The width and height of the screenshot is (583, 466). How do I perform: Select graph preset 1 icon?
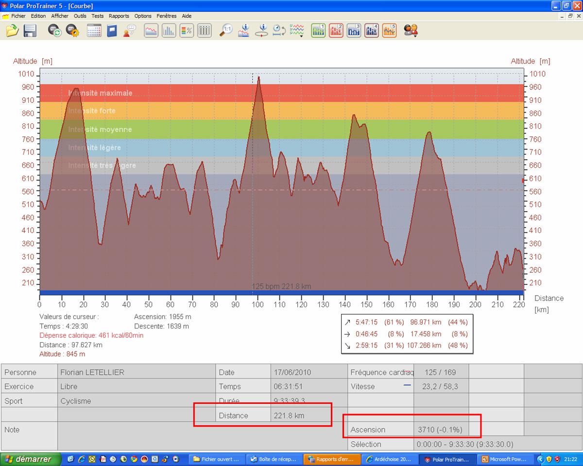pyautogui.click(x=318, y=31)
